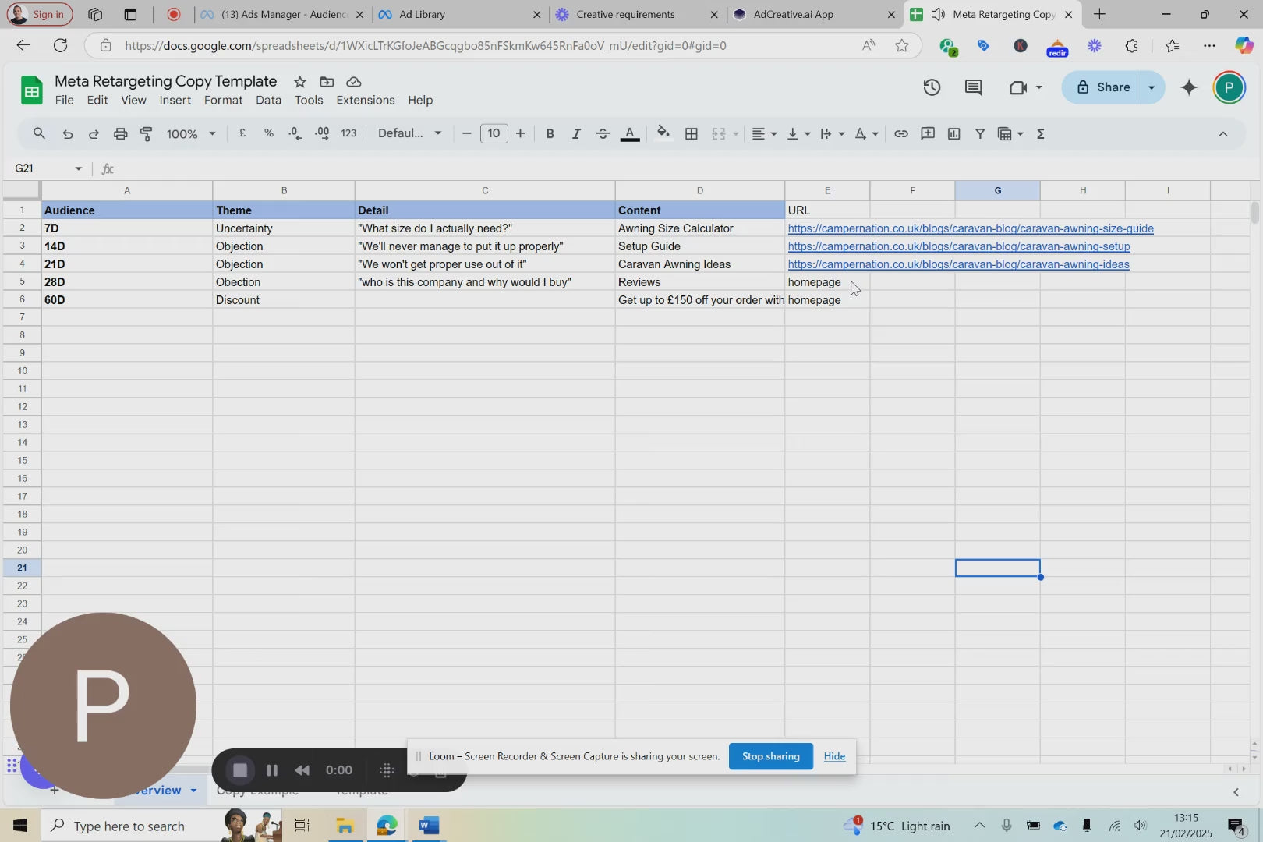Expand the font family dropdown
Viewport: 1263px width, 842px height.
[x=409, y=134]
